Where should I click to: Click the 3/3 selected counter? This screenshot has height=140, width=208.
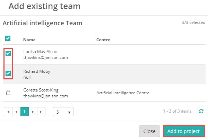(193, 23)
